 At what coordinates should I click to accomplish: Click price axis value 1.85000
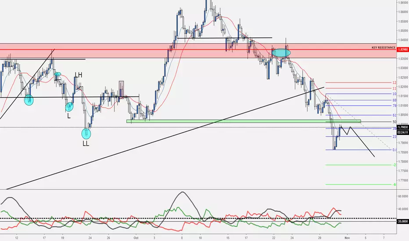[403, 31]
